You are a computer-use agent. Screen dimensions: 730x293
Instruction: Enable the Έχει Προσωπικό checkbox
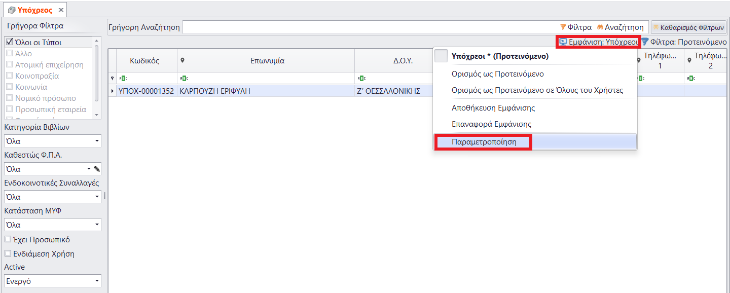coord(8,240)
